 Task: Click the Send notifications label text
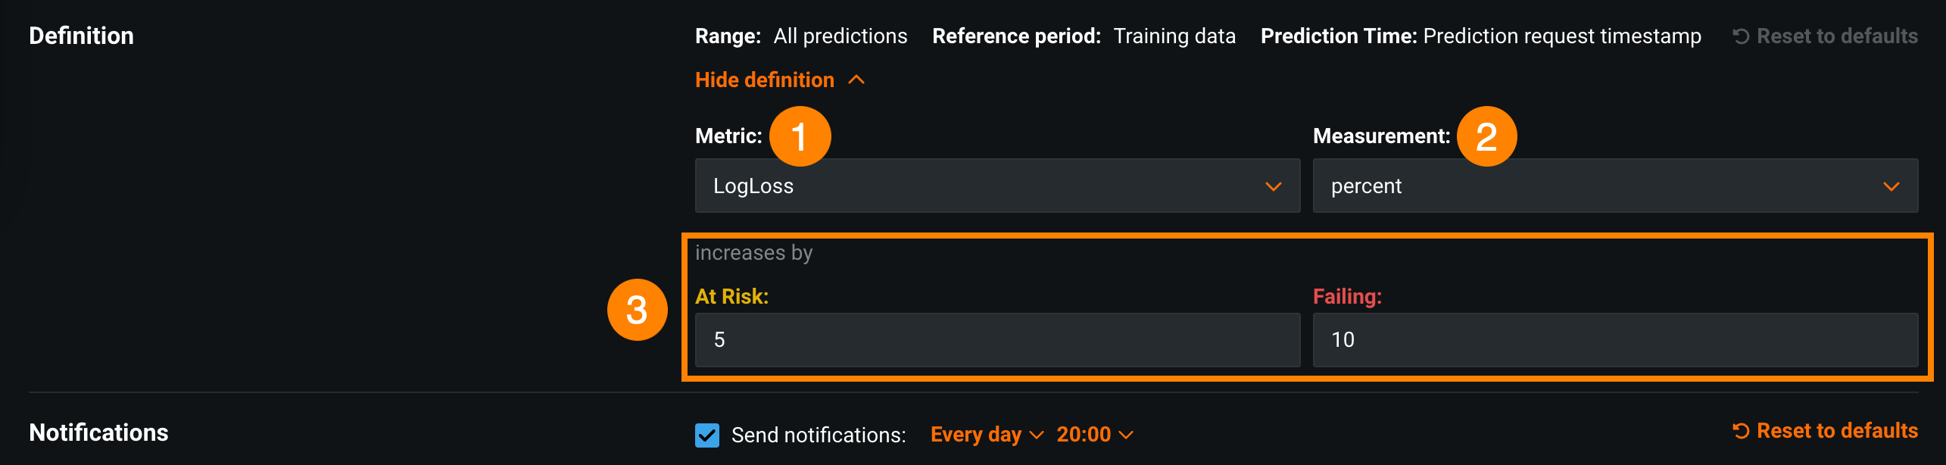tap(818, 435)
